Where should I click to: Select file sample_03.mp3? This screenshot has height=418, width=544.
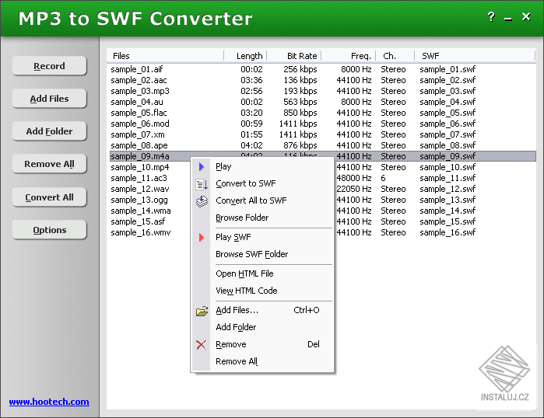pyautogui.click(x=140, y=91)
